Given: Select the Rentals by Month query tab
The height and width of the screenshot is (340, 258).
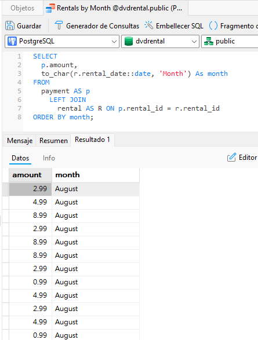Looking at the screenshot, I should pyautogui.click(x=115, y=8).
